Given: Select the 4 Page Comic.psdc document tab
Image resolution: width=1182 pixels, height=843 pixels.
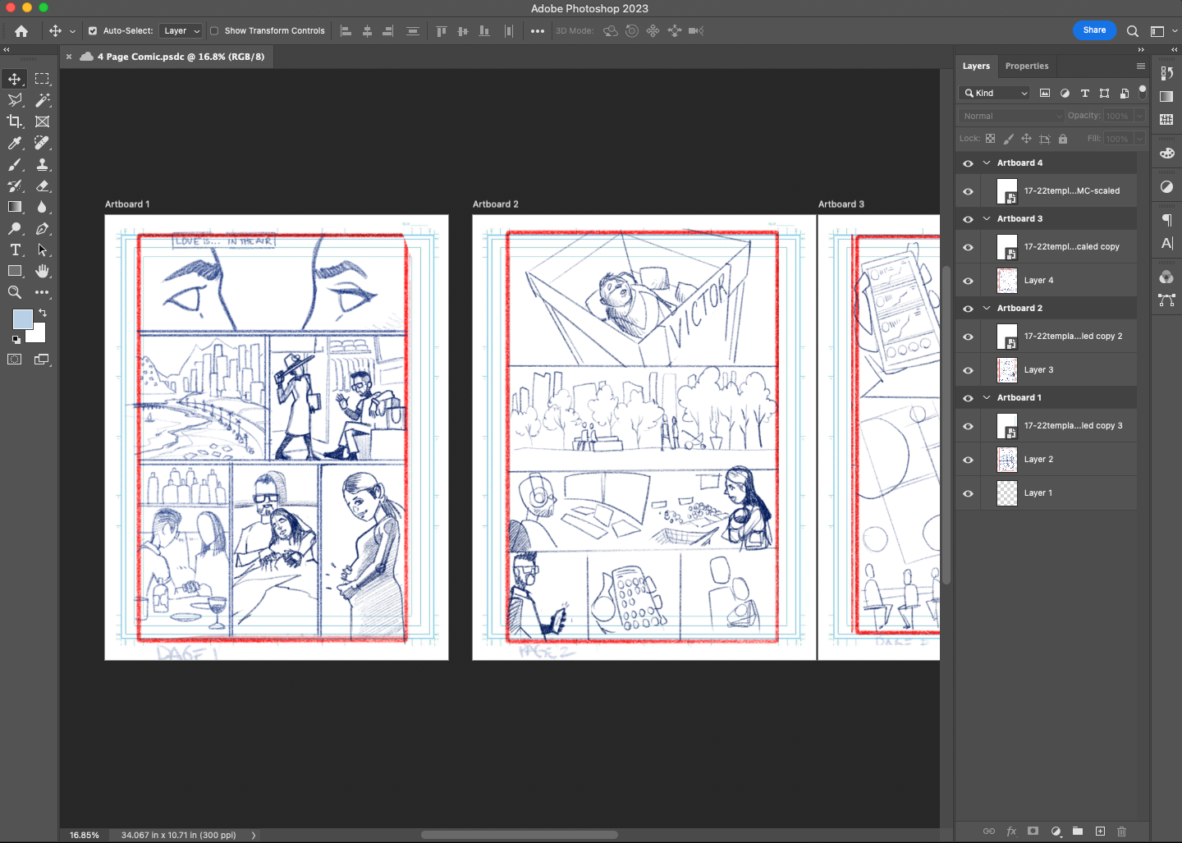Looking at the screenshot, I should pyautogui.click(x=181, y=57).
